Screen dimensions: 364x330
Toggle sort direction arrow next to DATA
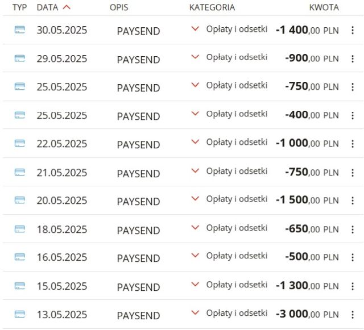pos(67,7)
